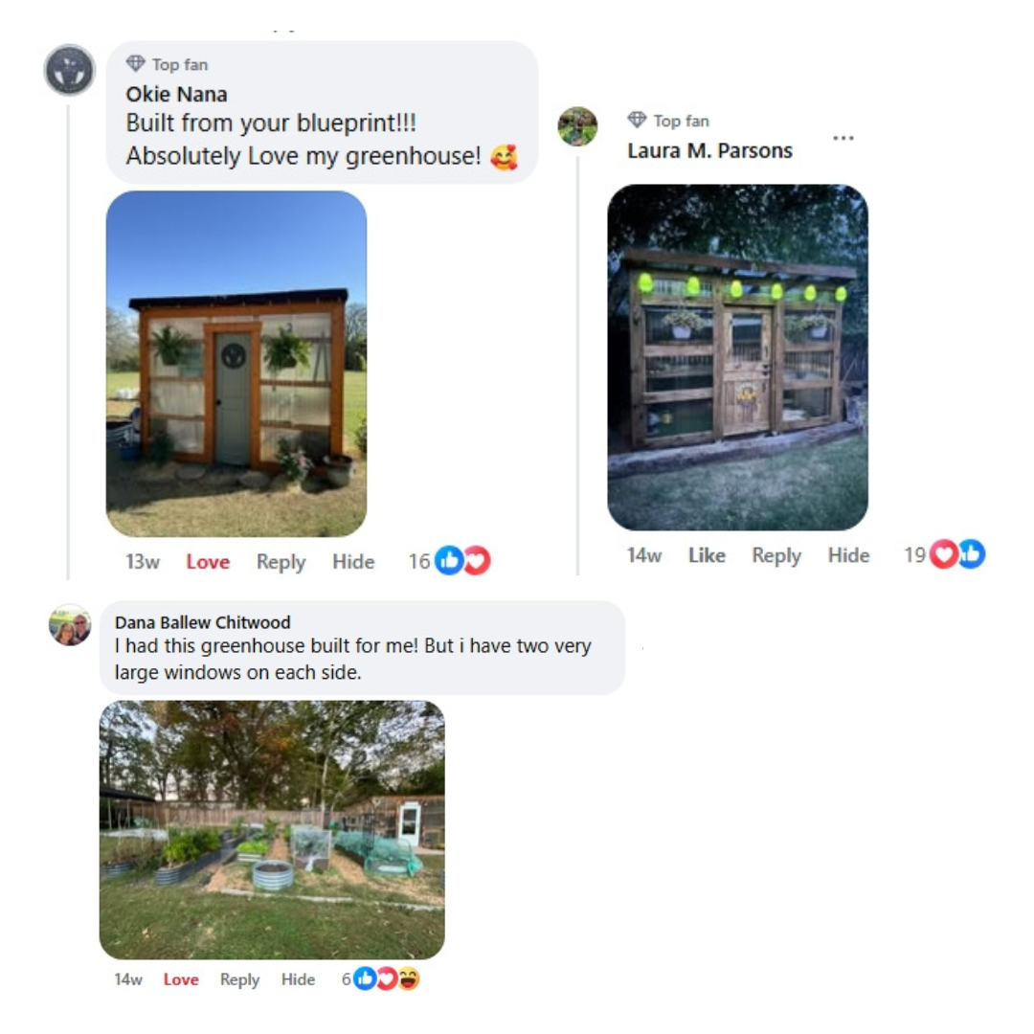Like Laura M. Parsons' comment

(707, 556)
